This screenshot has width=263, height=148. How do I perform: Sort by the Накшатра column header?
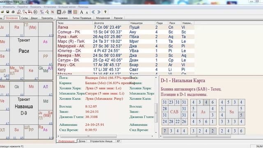click(x=142, y=23)
